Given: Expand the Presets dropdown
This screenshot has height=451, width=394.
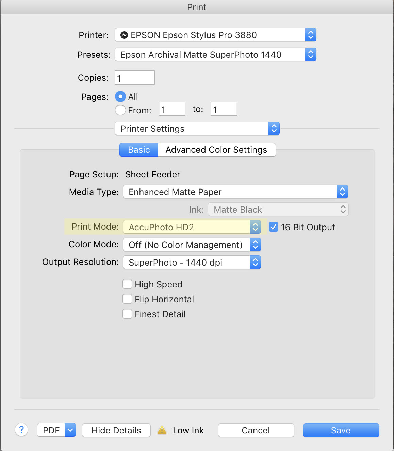Looking at the screenshot, I should pyautogui.click(x=215, y=55).
